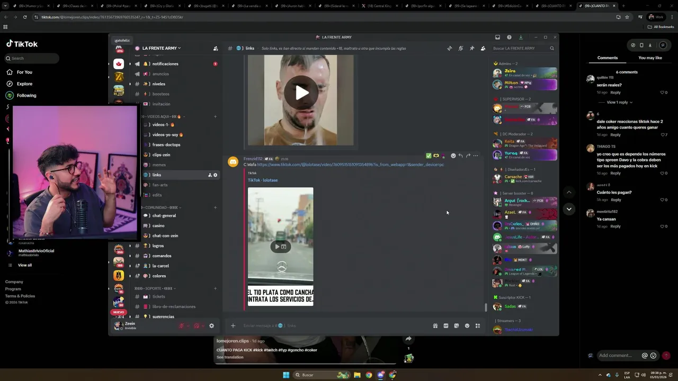Image resolution: width=678 pixels, height=381 pixels.
Task: Open TikTok Explore page
Action: pyautogui.click(x=24, y=84)
